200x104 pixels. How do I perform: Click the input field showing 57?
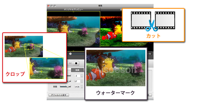[x=77, y=81]
